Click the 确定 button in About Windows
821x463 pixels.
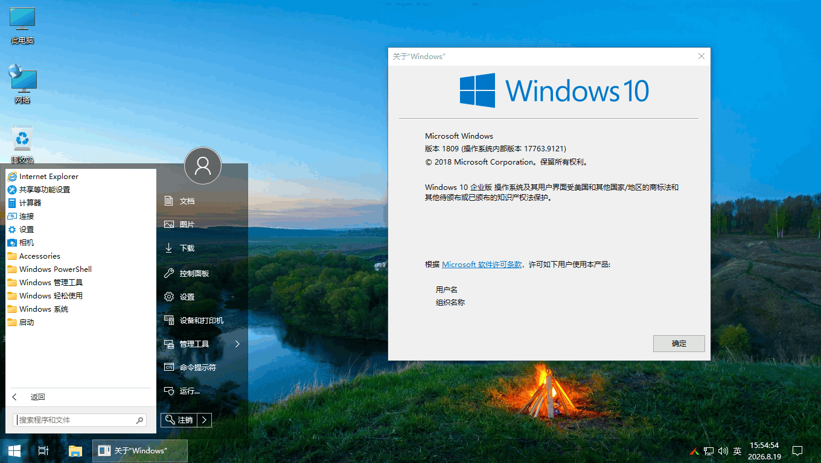(679, 344)
